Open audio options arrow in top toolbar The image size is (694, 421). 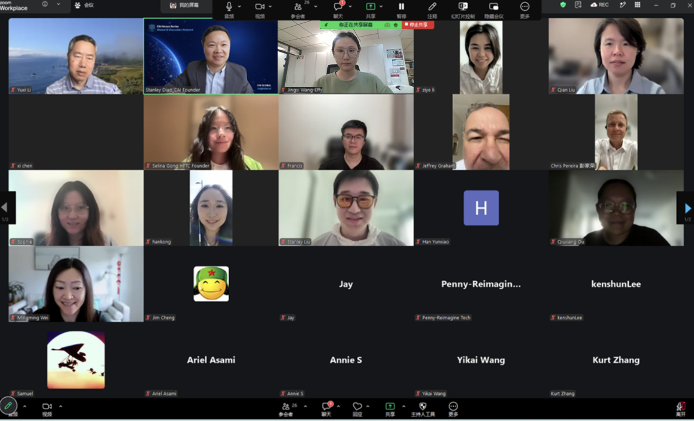pyautogui.click(x=240, y=6)
